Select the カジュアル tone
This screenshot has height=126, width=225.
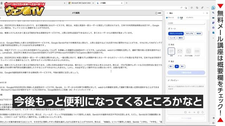point(189,34)
